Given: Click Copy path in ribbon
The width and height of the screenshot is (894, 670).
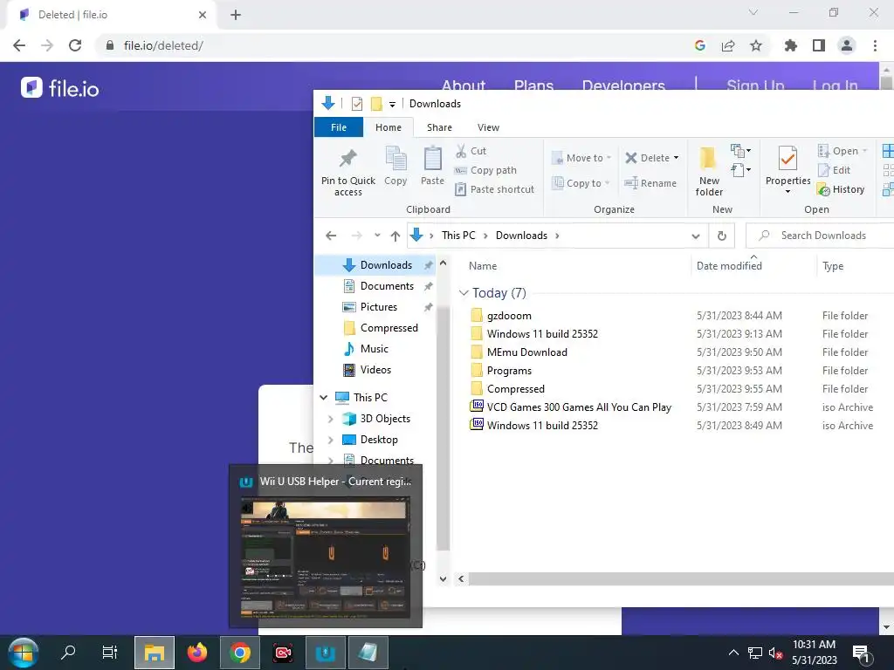Looking at the screenshot, I should [485, 170].
